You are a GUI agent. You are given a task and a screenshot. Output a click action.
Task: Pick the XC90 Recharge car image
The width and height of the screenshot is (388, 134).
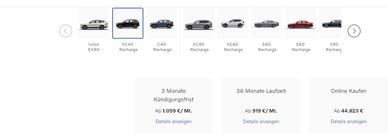(x=199, y=24)
